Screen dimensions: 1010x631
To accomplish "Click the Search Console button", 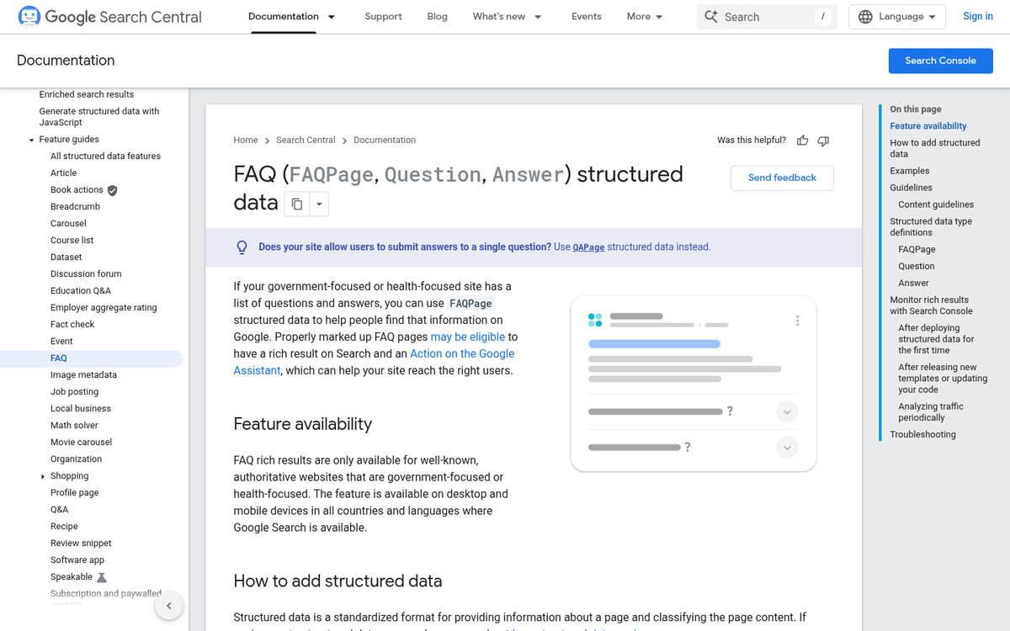I will (940, 61).
